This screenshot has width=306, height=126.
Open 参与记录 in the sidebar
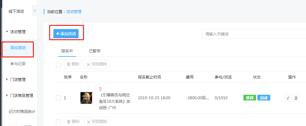(18, 64)
